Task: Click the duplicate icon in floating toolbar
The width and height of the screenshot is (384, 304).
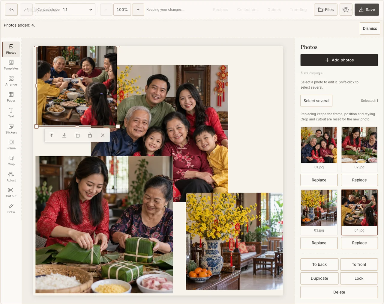Action: [77, 135]
